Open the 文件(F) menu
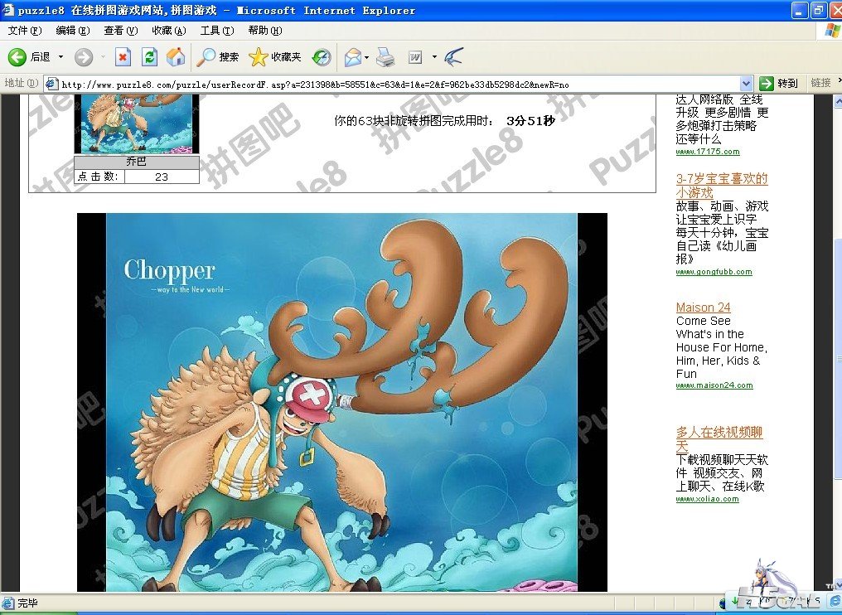The width and height of the screenshot is (842, 615). point(24,31)
